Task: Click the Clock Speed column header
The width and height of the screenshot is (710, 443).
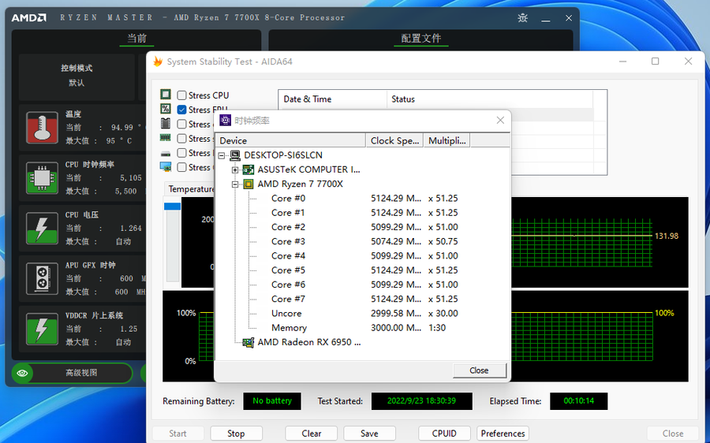Action: coord(394,140)
